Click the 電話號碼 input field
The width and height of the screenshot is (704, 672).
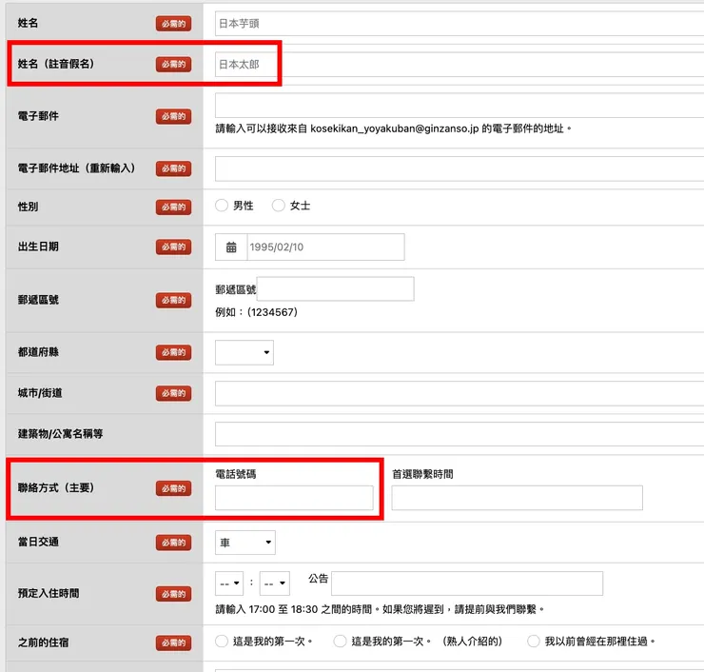pos(294,498)
